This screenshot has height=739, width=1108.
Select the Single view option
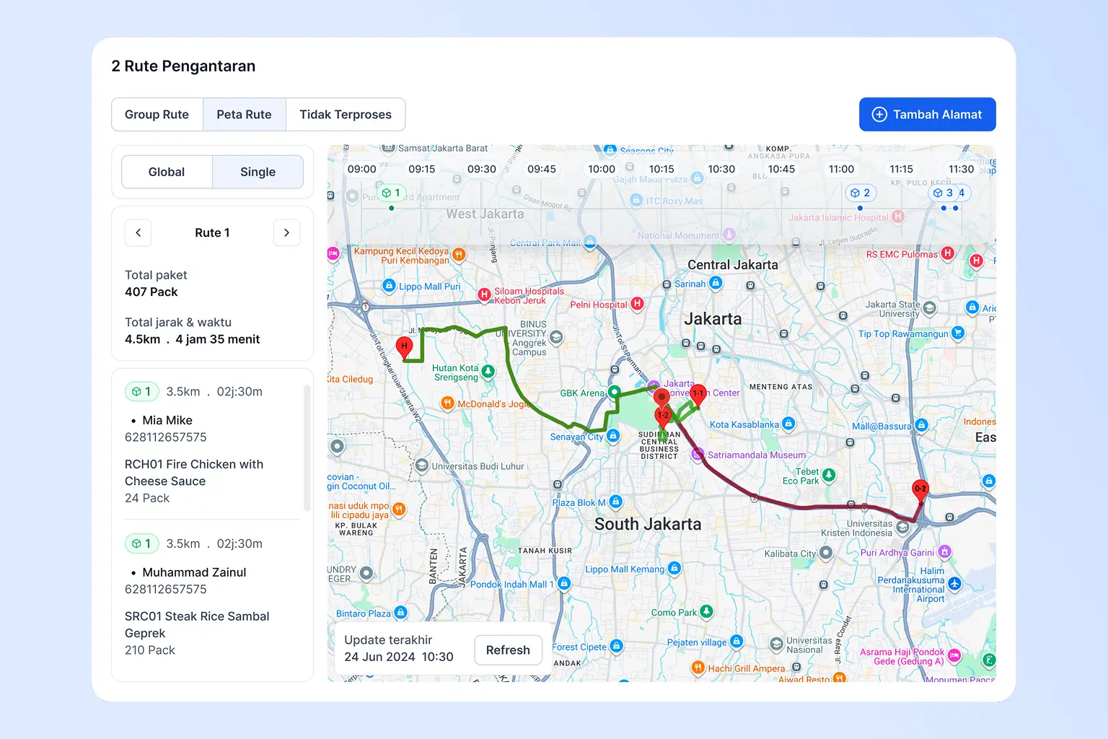[258, 172]
